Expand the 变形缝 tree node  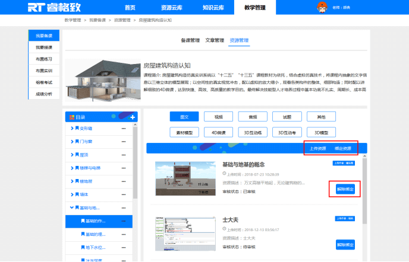[71, 128]
